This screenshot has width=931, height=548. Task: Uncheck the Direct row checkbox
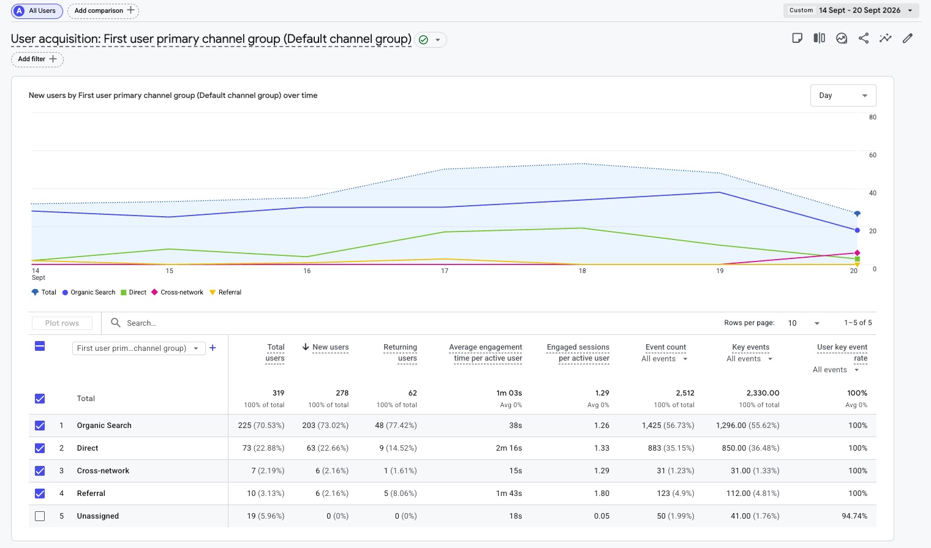click(x=40, y=448)
